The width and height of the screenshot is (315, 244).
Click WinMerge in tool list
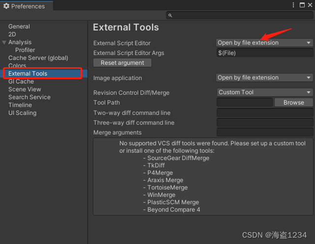pyautogui.click(x=161, y=195)
